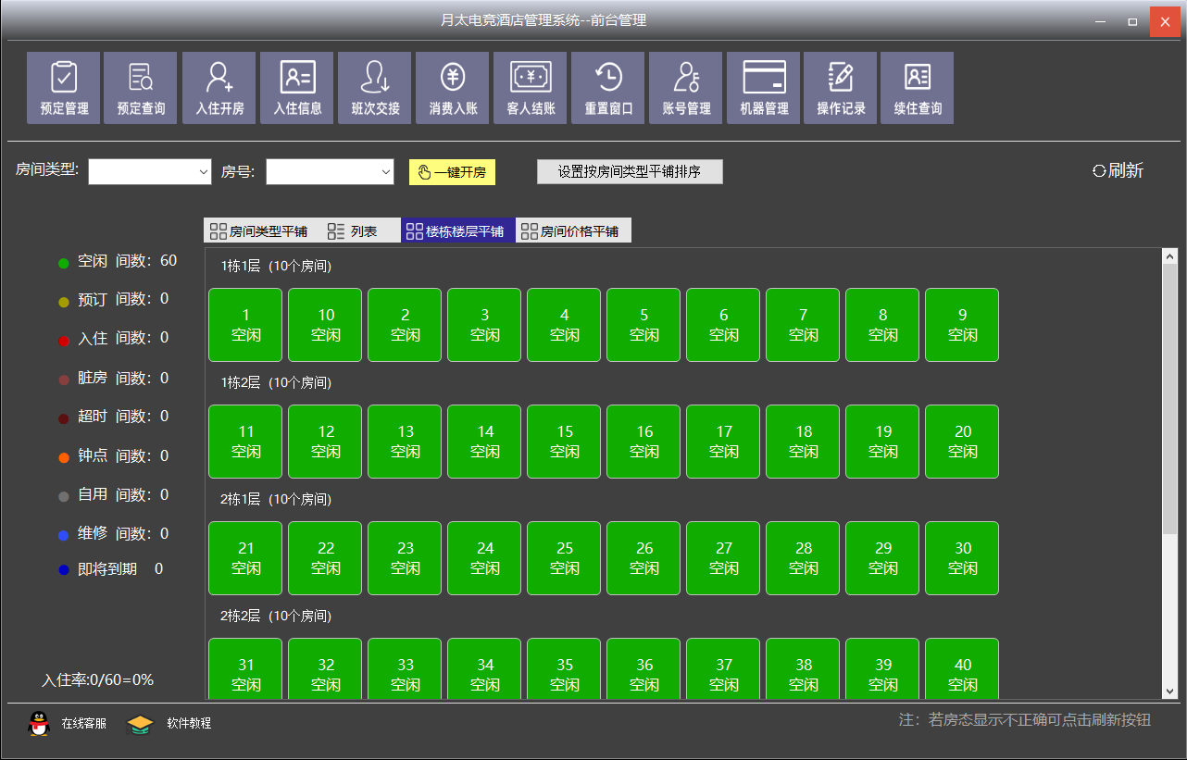Switch to the 列表 list view tab
Screen dimensions: 1187x760
tap(353, 231)
